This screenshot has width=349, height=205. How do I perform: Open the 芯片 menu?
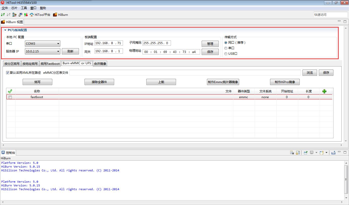click(x=14, y=8)
